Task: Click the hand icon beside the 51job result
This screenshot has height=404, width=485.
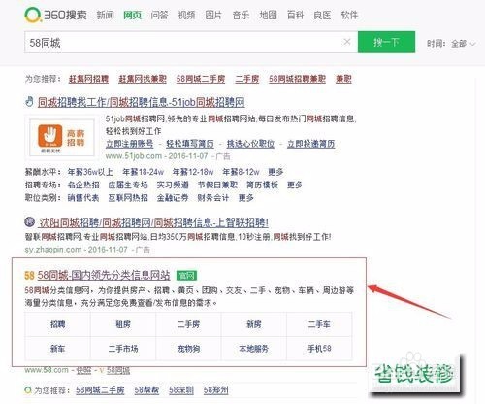Action: point(29,101)
